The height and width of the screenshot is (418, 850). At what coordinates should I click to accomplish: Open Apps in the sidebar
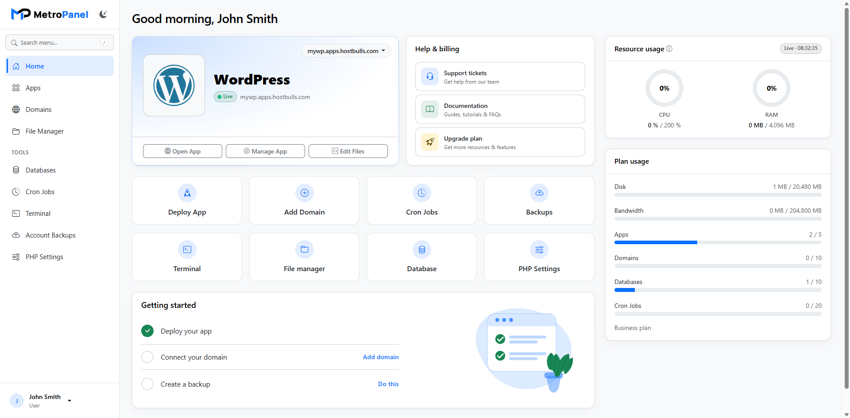pyautogui.click(x=60, y=88)
